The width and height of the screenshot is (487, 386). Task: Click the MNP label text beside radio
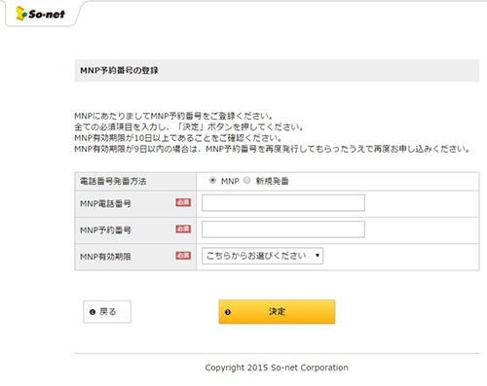230,181
